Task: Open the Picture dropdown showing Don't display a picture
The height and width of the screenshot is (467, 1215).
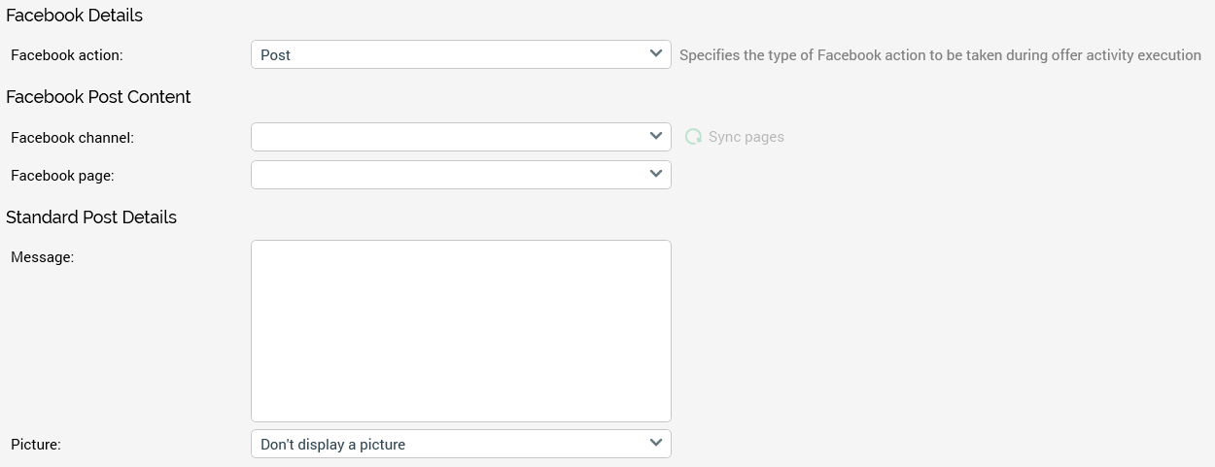Action: 449,444
